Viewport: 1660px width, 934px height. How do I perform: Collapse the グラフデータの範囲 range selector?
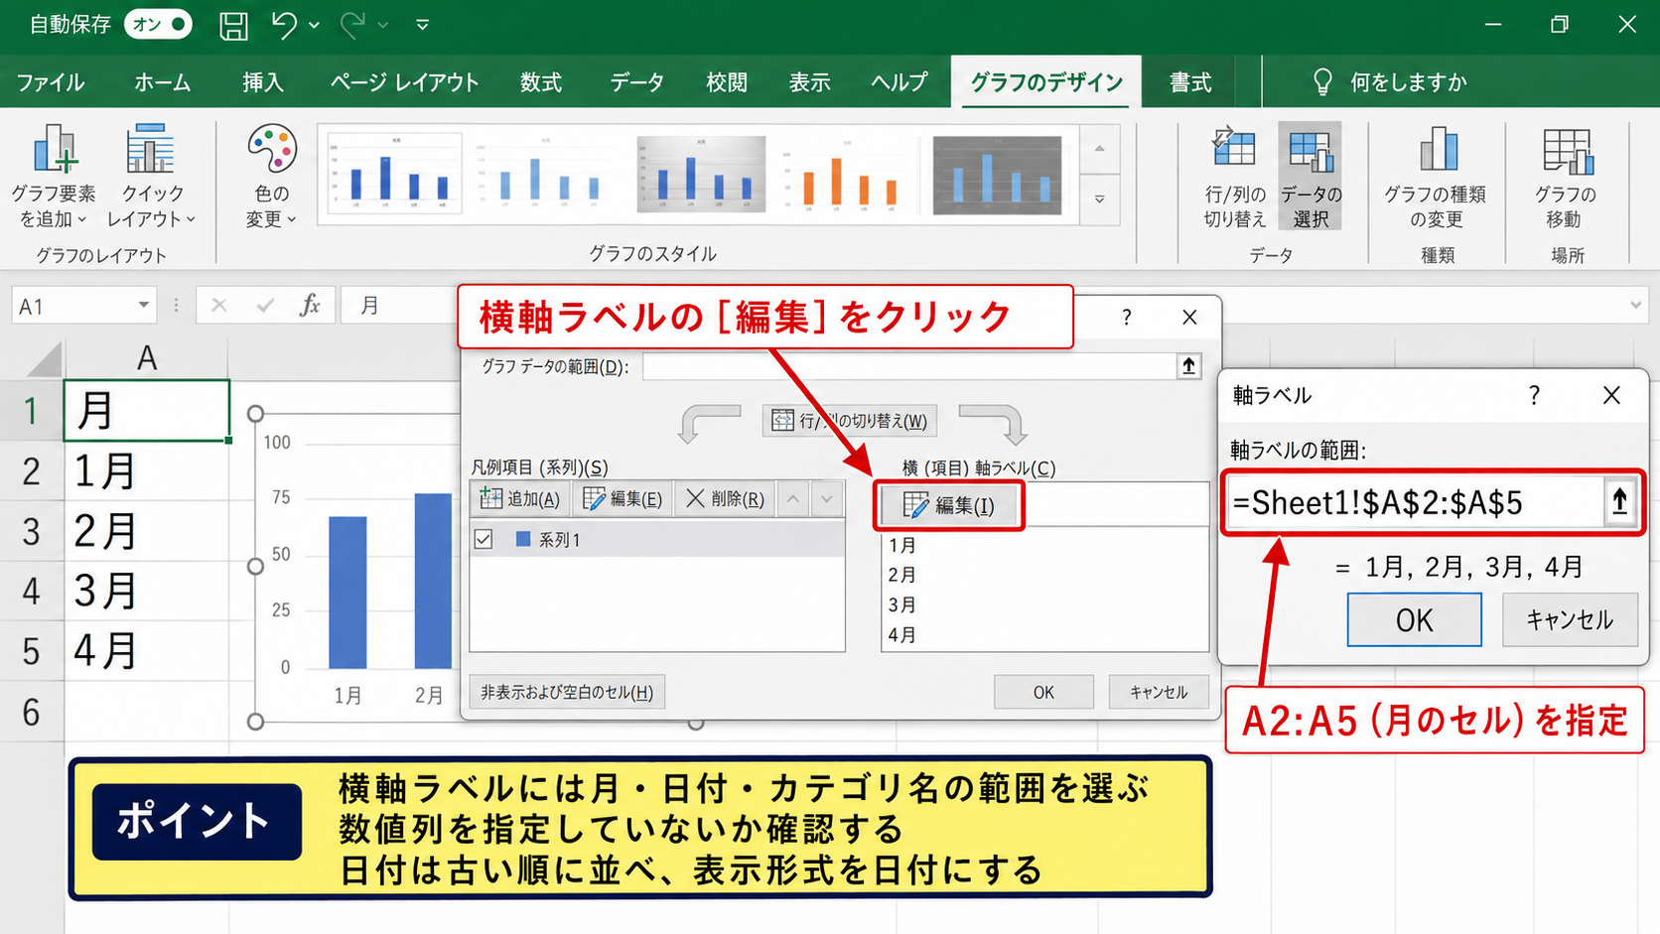[1188, 366]
